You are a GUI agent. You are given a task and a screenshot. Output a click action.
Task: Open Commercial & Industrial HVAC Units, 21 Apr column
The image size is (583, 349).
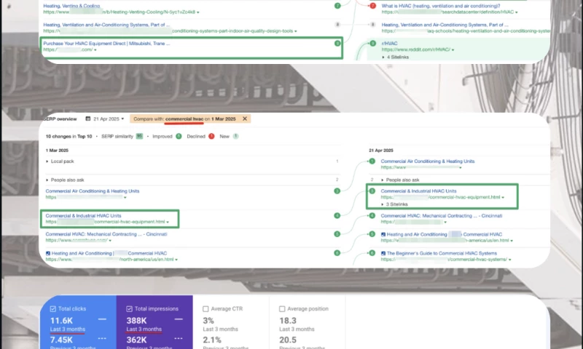pos(418,191)
